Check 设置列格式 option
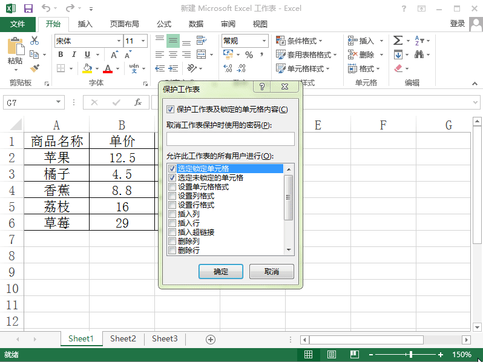Viewport: 483px width, 362px height. pos(172,196)
